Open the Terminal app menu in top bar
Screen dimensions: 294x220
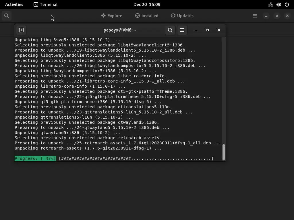pyautogui.click(x=46, y=5)
